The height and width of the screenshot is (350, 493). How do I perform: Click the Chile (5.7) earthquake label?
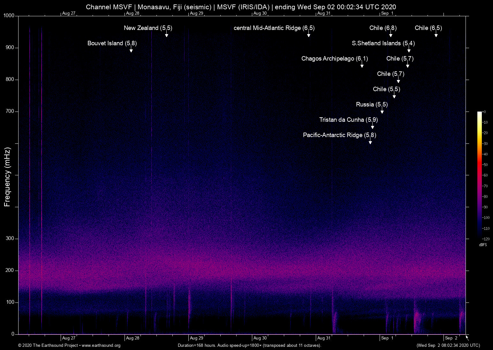point(399,59)
